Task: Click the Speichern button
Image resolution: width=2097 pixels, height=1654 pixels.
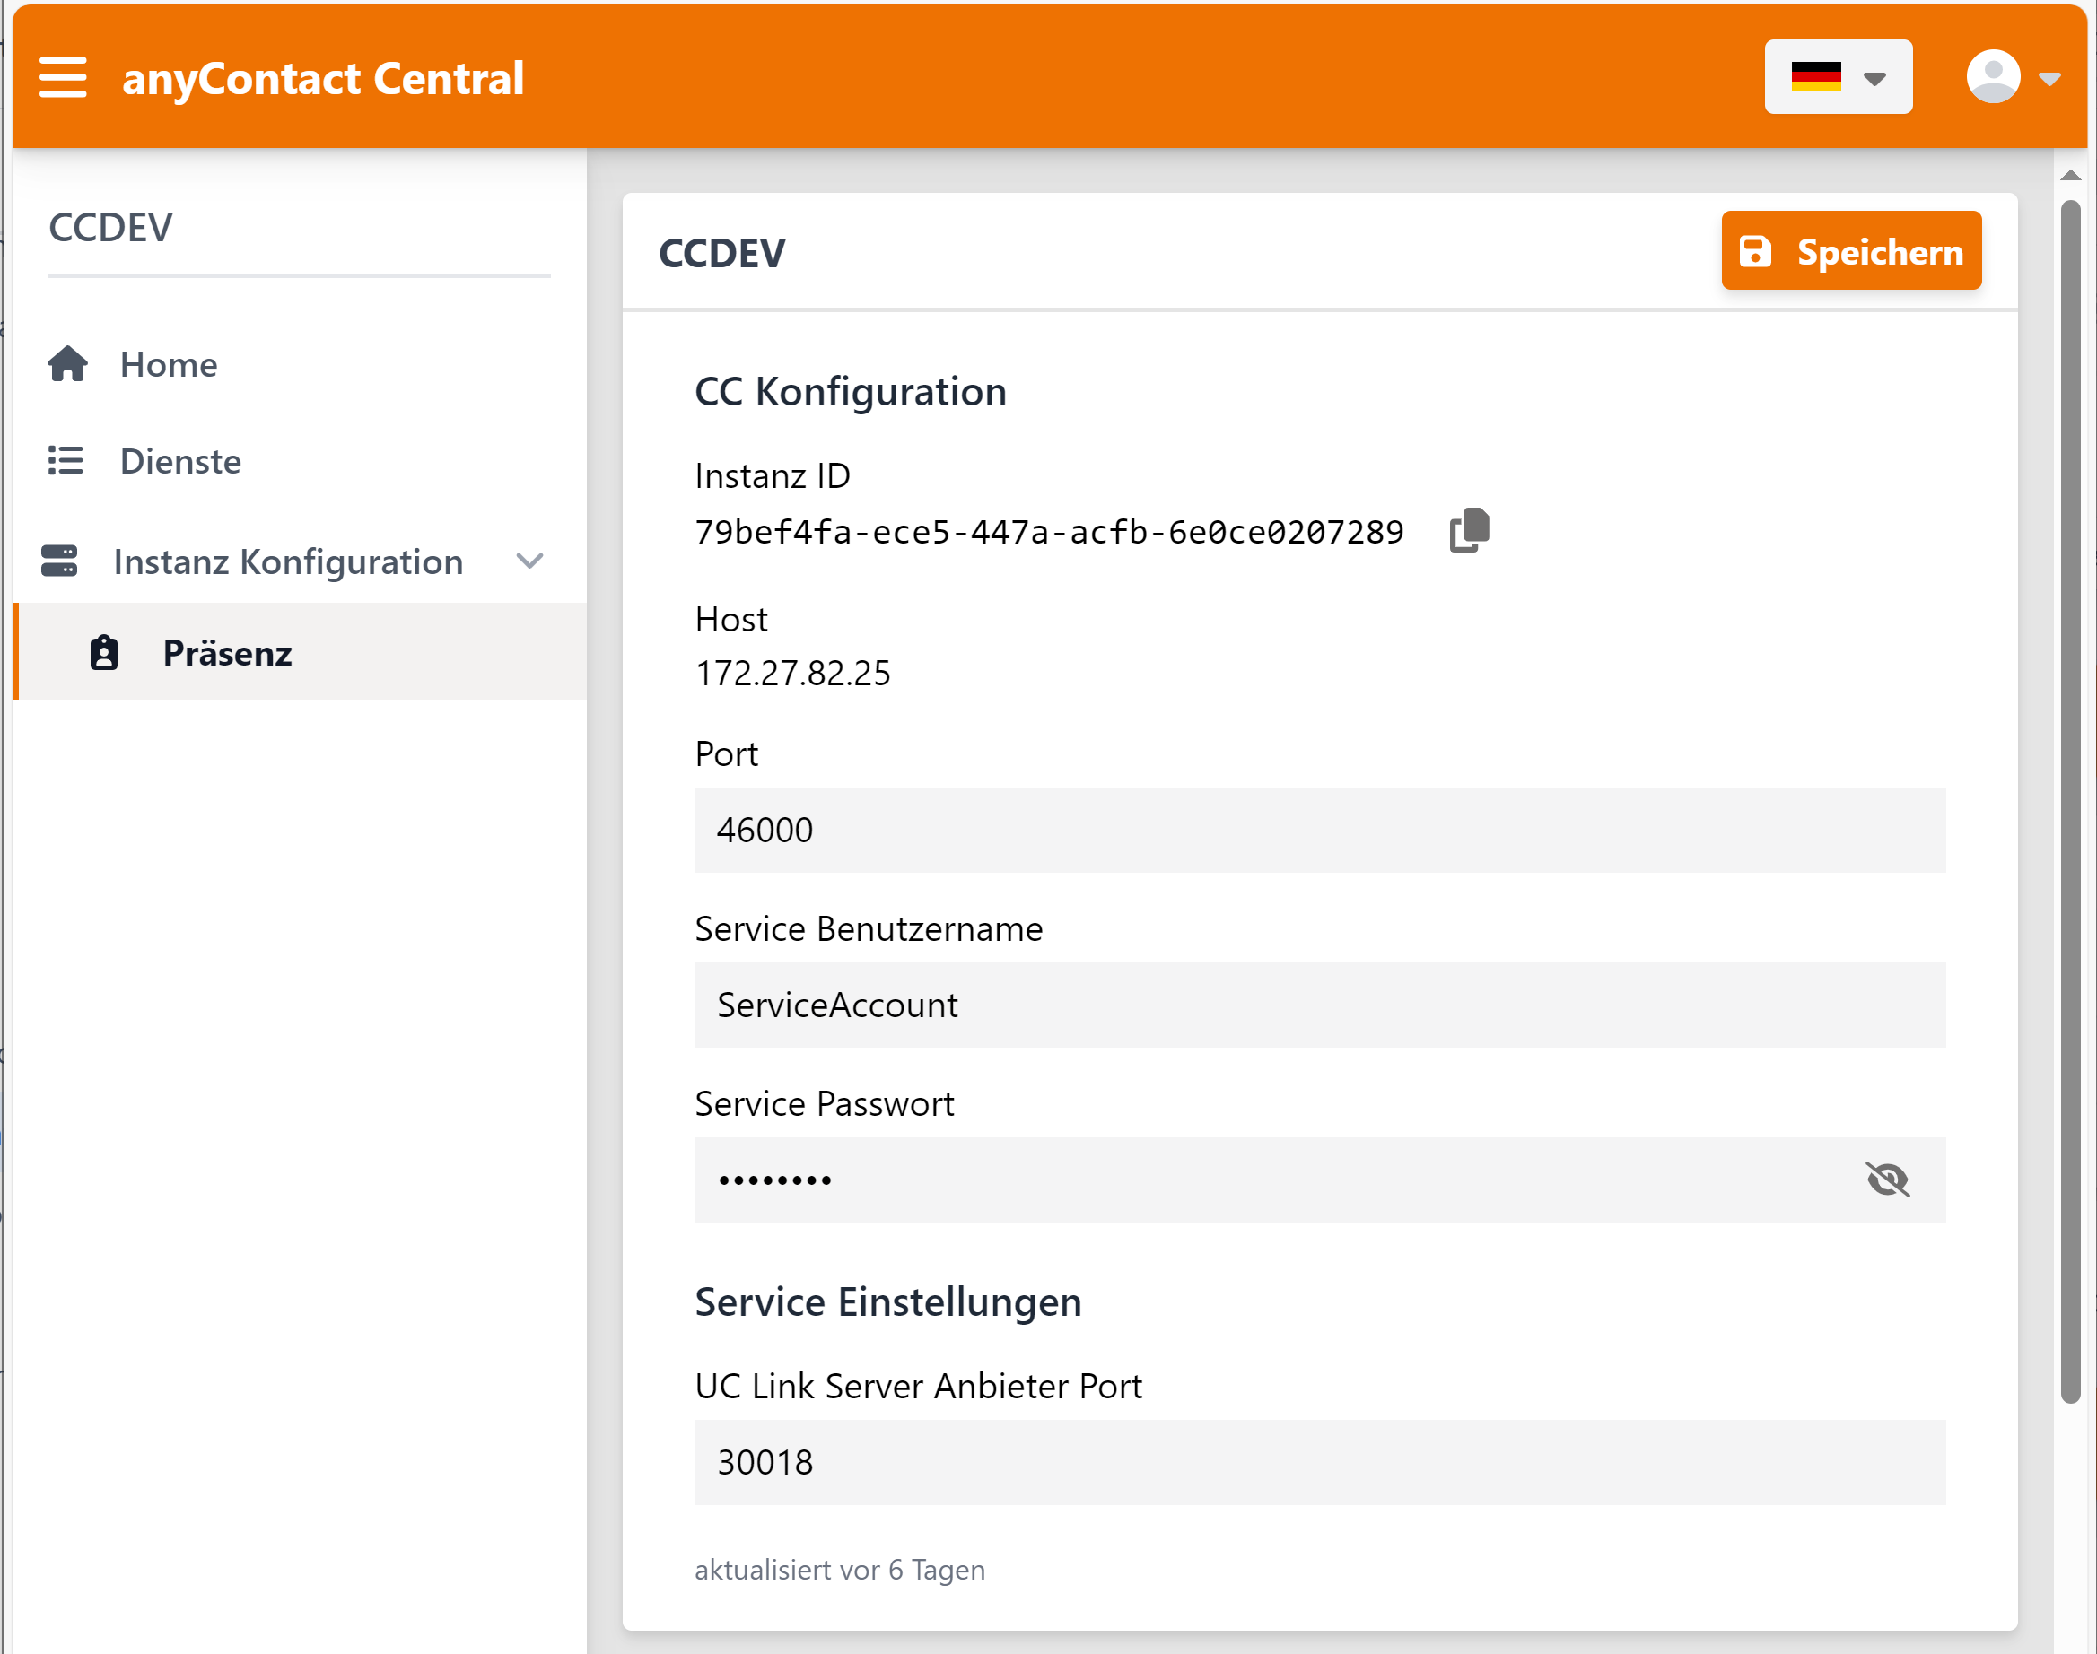Action: click(1850, 251)
